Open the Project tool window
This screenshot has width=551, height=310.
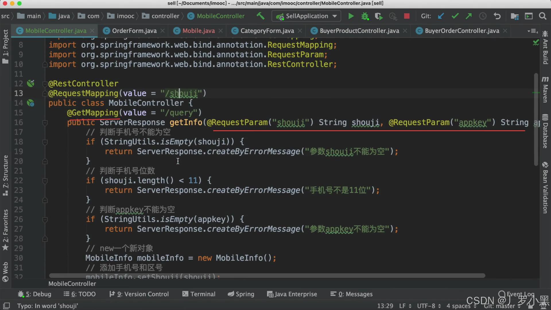[x=5, y=46]
